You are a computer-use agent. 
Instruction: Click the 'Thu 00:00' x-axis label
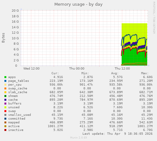(77, 69)
